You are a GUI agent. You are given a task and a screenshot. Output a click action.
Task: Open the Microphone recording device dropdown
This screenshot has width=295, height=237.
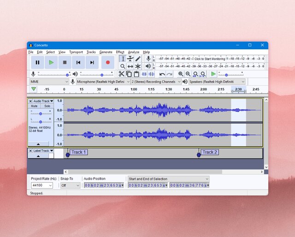coord(103,82)
